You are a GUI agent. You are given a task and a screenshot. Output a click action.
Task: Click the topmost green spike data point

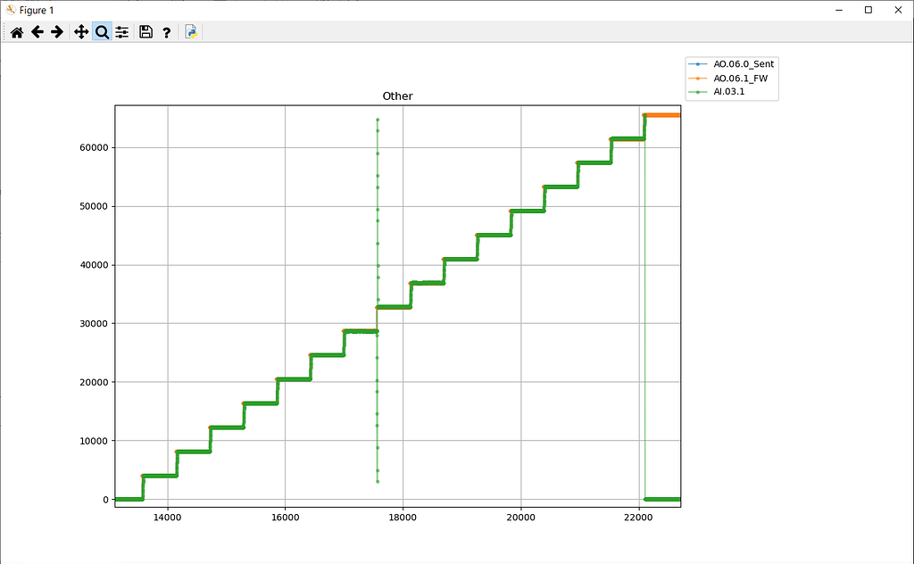tap(378, 120)
